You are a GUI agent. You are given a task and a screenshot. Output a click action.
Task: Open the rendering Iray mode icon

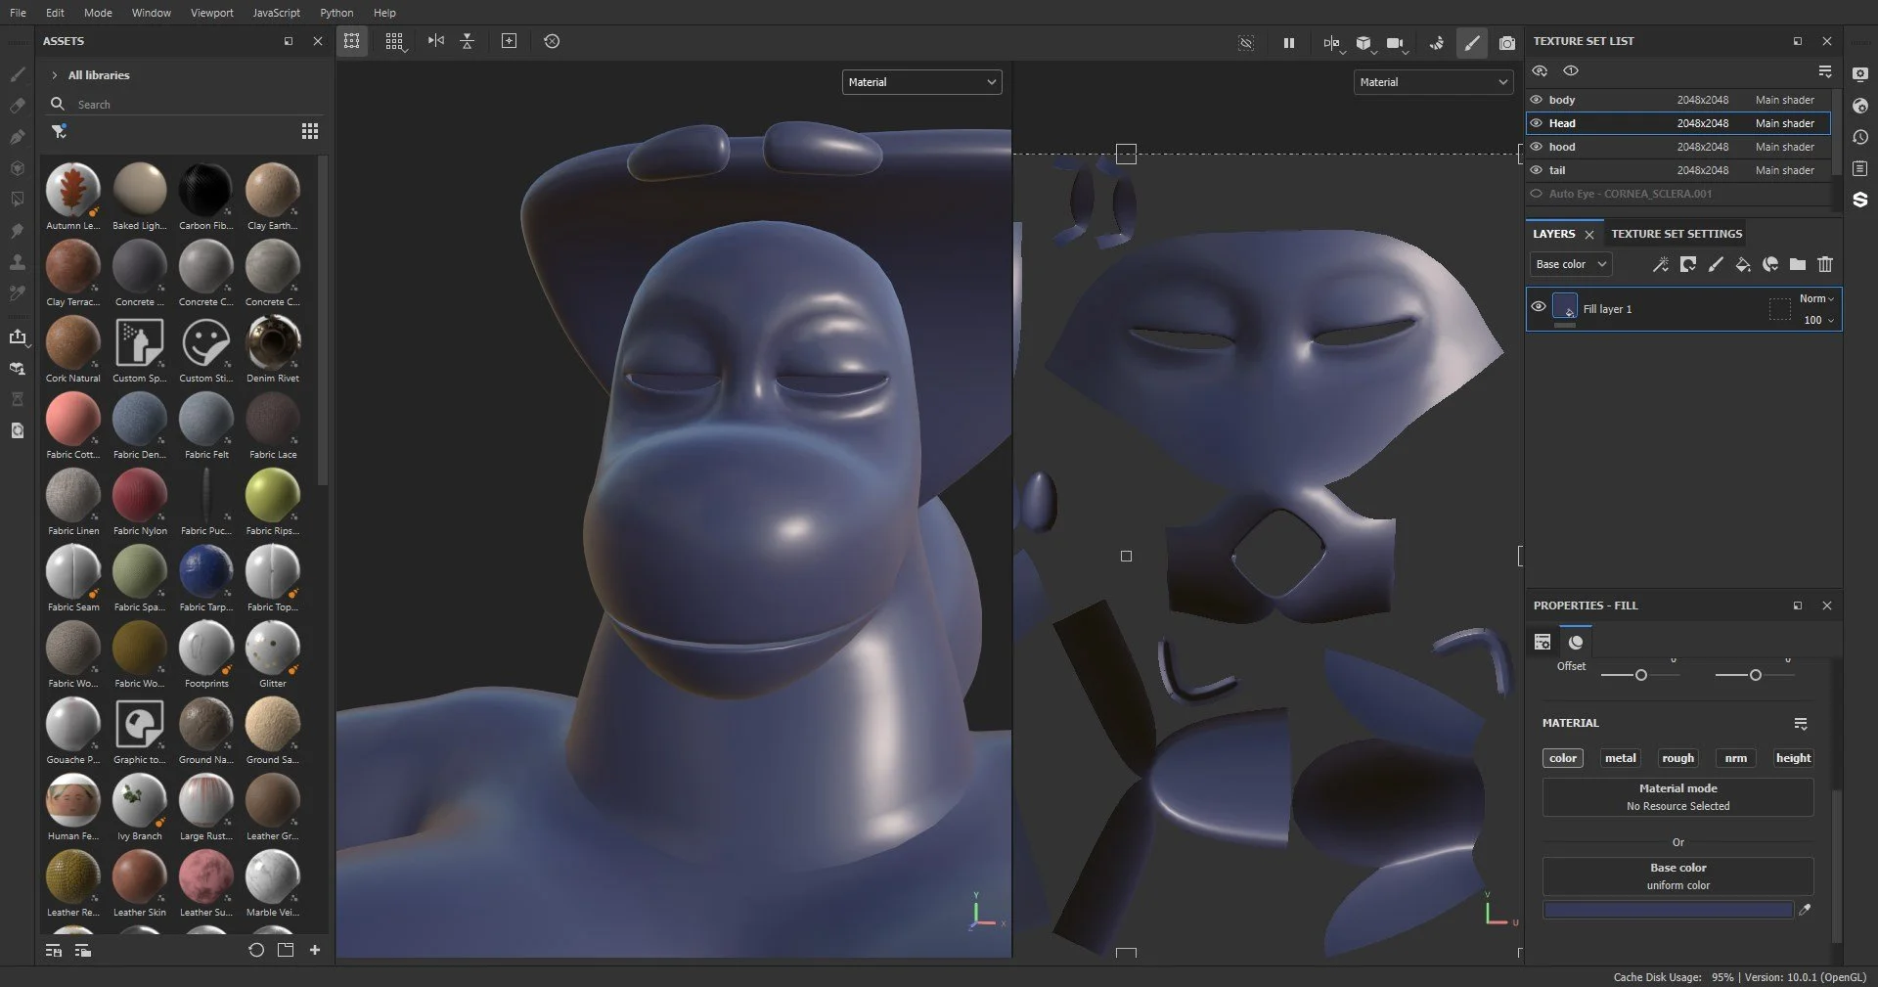1436,43
